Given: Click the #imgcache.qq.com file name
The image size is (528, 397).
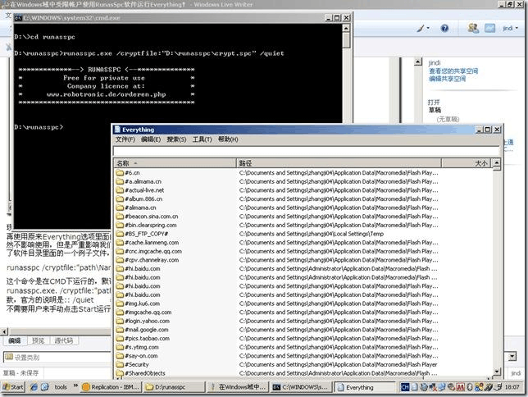Looking at the screenshot, I should [x=148, y=313].
